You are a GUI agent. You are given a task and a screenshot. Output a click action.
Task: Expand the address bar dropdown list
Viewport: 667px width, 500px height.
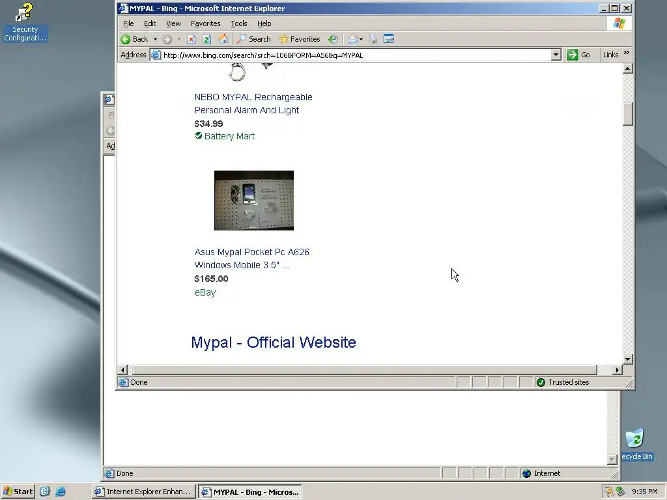click(x=556, y=55)
